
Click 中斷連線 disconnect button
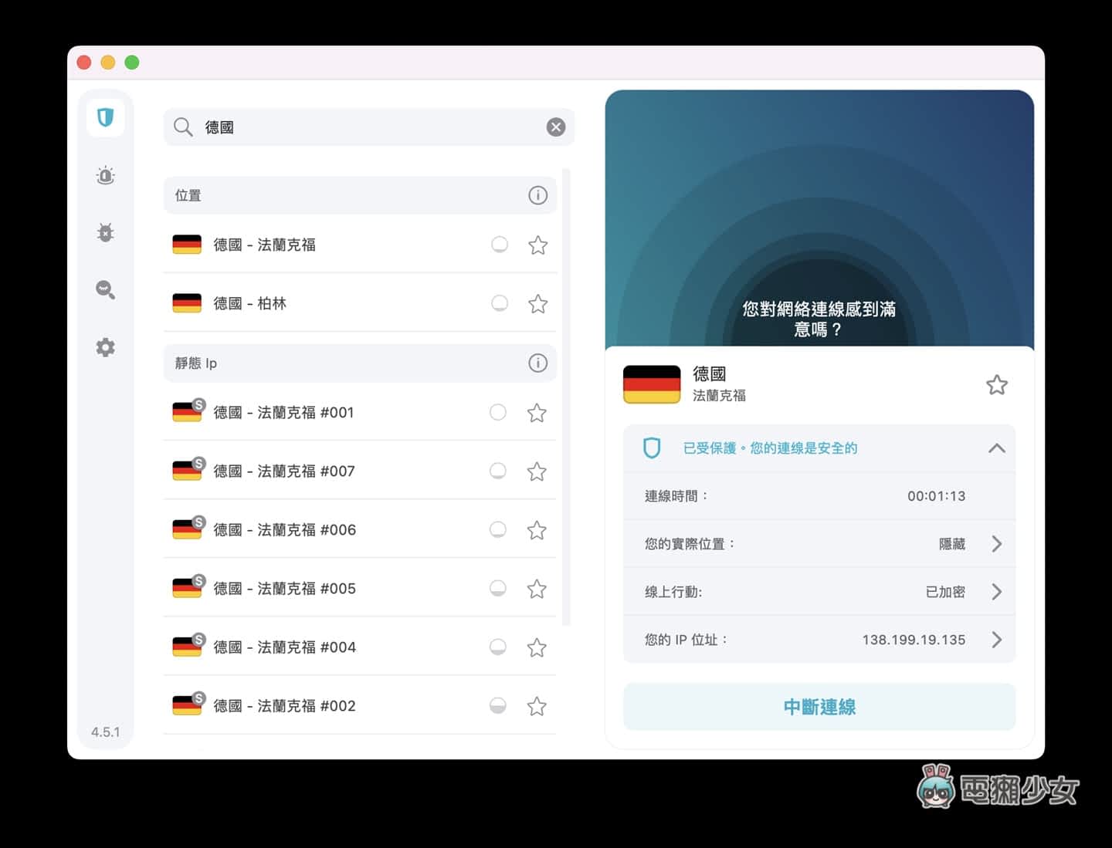819,707
